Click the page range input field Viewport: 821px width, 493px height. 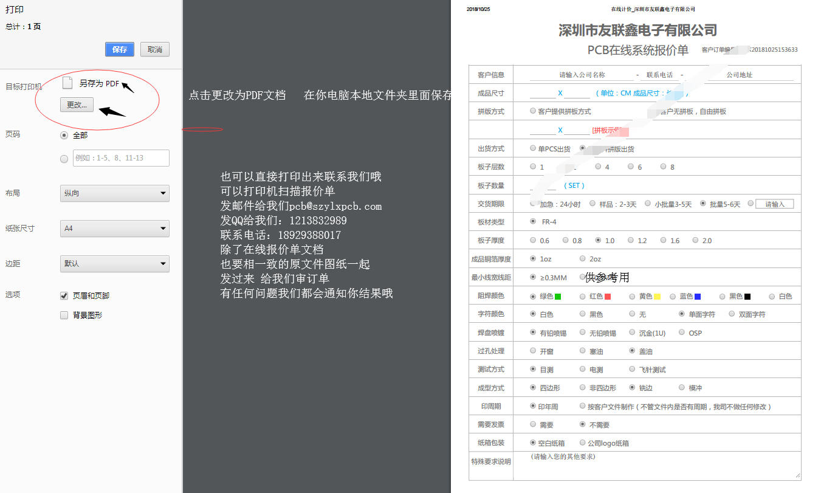[x=121, y=158]
